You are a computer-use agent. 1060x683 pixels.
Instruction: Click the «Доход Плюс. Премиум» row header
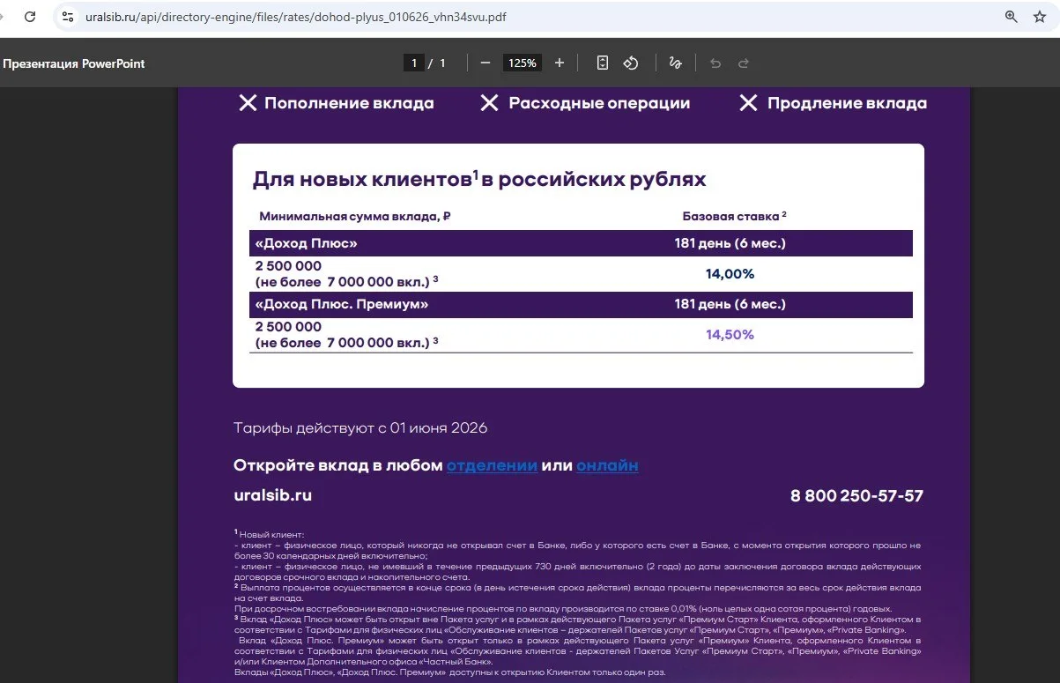coord(342,304)
